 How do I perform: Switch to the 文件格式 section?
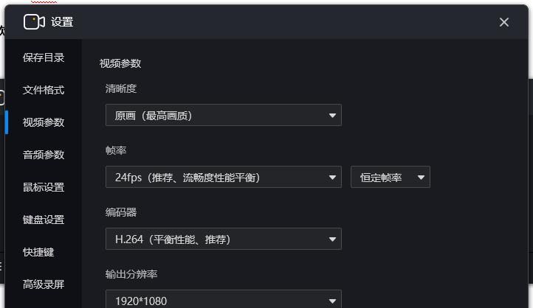click(x=44, y=90)
